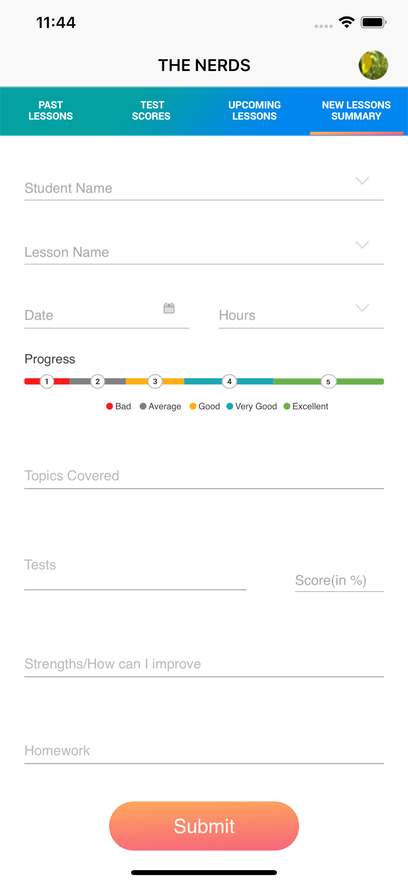The width and height of the screenshot is (408, 883).
Task: Submit the lesson summary form
Action: pos(204,826)
